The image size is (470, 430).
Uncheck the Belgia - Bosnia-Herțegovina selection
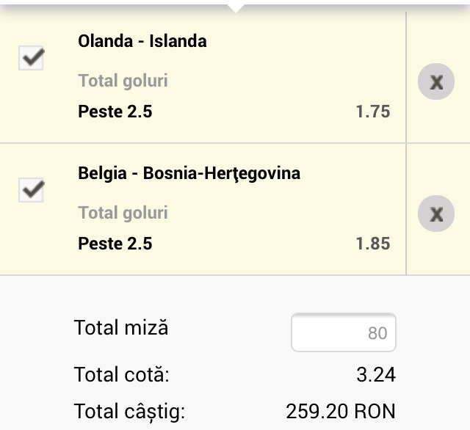click(x=31, y=191)
